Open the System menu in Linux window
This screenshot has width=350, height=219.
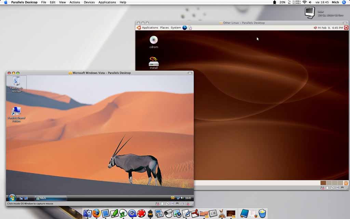click(x=176, y=28)
